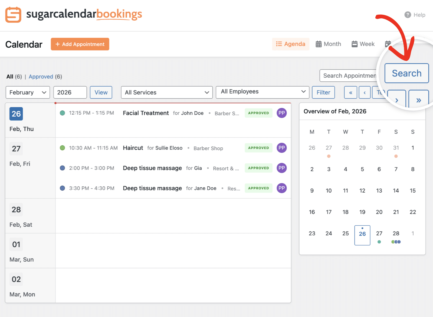Go to previous month with single-left arrow

(365, 93)
